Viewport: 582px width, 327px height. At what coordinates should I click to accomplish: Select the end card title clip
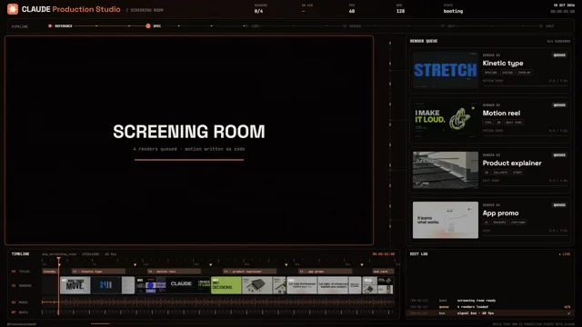383,272
